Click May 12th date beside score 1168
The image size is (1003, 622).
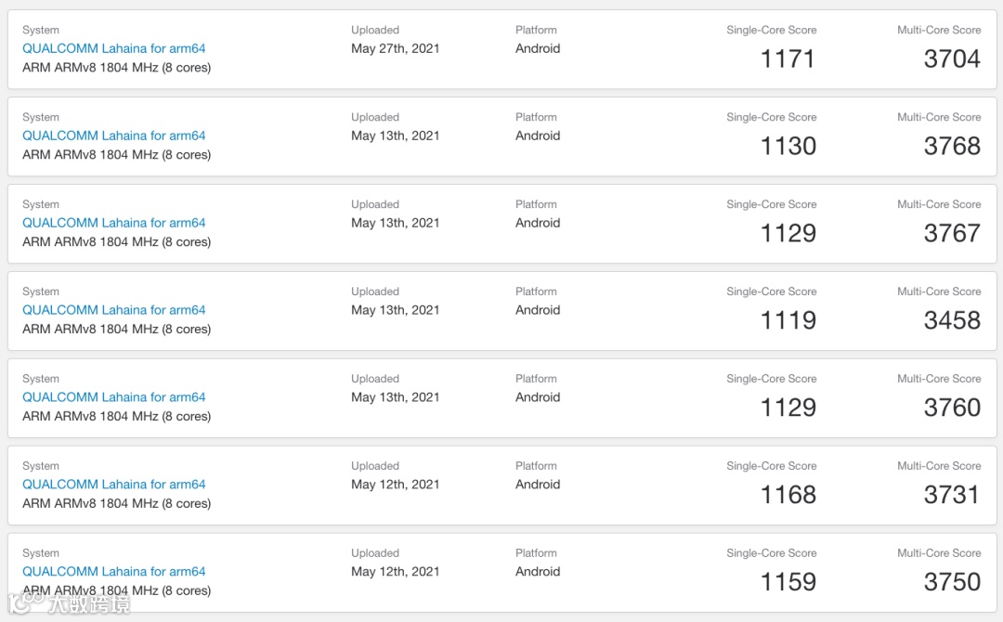click(396, 485)
